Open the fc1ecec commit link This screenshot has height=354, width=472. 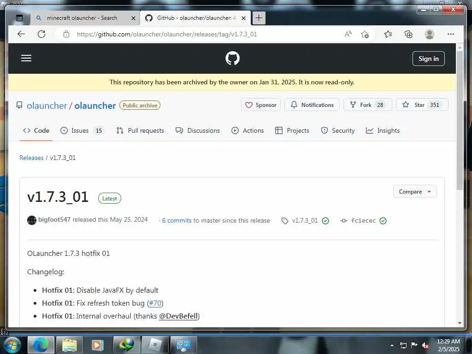click(363, 221)
